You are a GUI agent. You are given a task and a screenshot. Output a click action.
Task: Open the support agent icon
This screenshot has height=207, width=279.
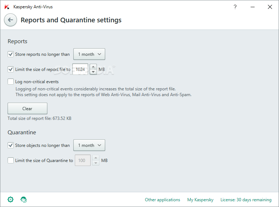tap(23, 199)
